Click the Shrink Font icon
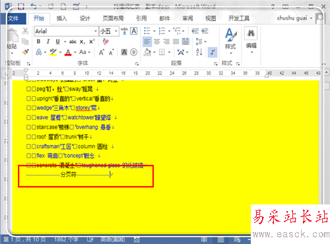This screenshot has width=330, height=244. [112, 52]
